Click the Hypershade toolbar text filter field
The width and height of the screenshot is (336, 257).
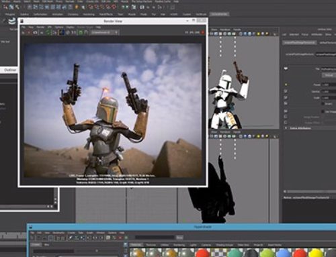(155, 238)
